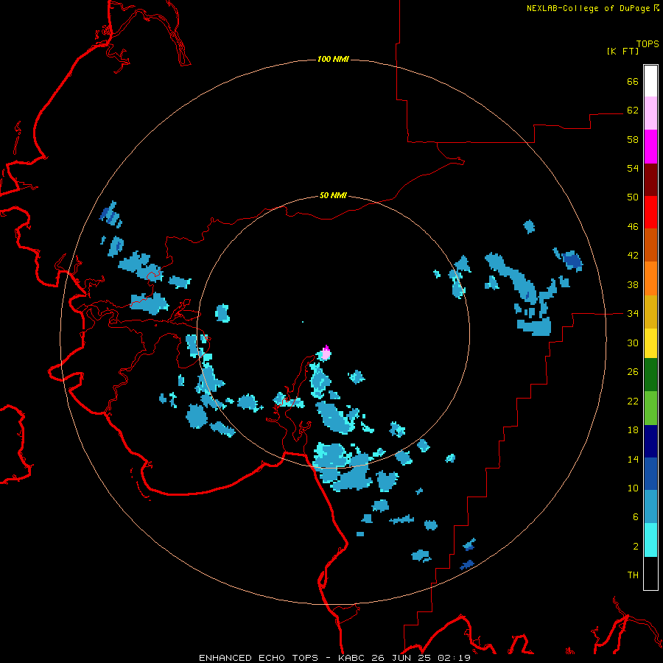
Task: Click the '[K FT]' units label
Action: pyautogui.click(x=622, y=51)
